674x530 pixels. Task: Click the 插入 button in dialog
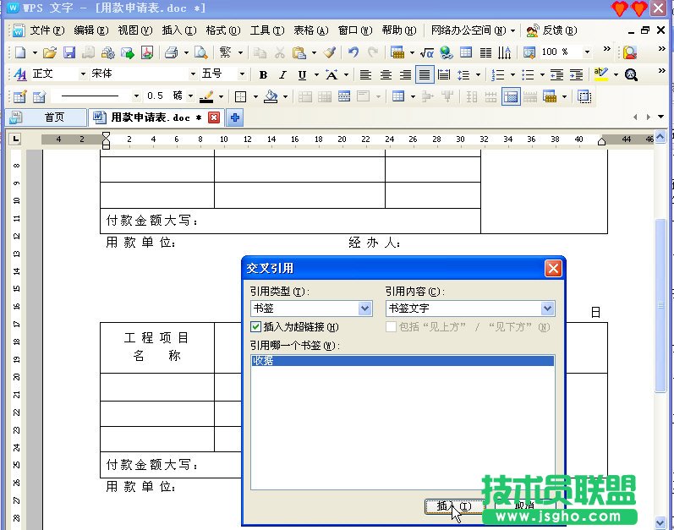click(454, 505)
